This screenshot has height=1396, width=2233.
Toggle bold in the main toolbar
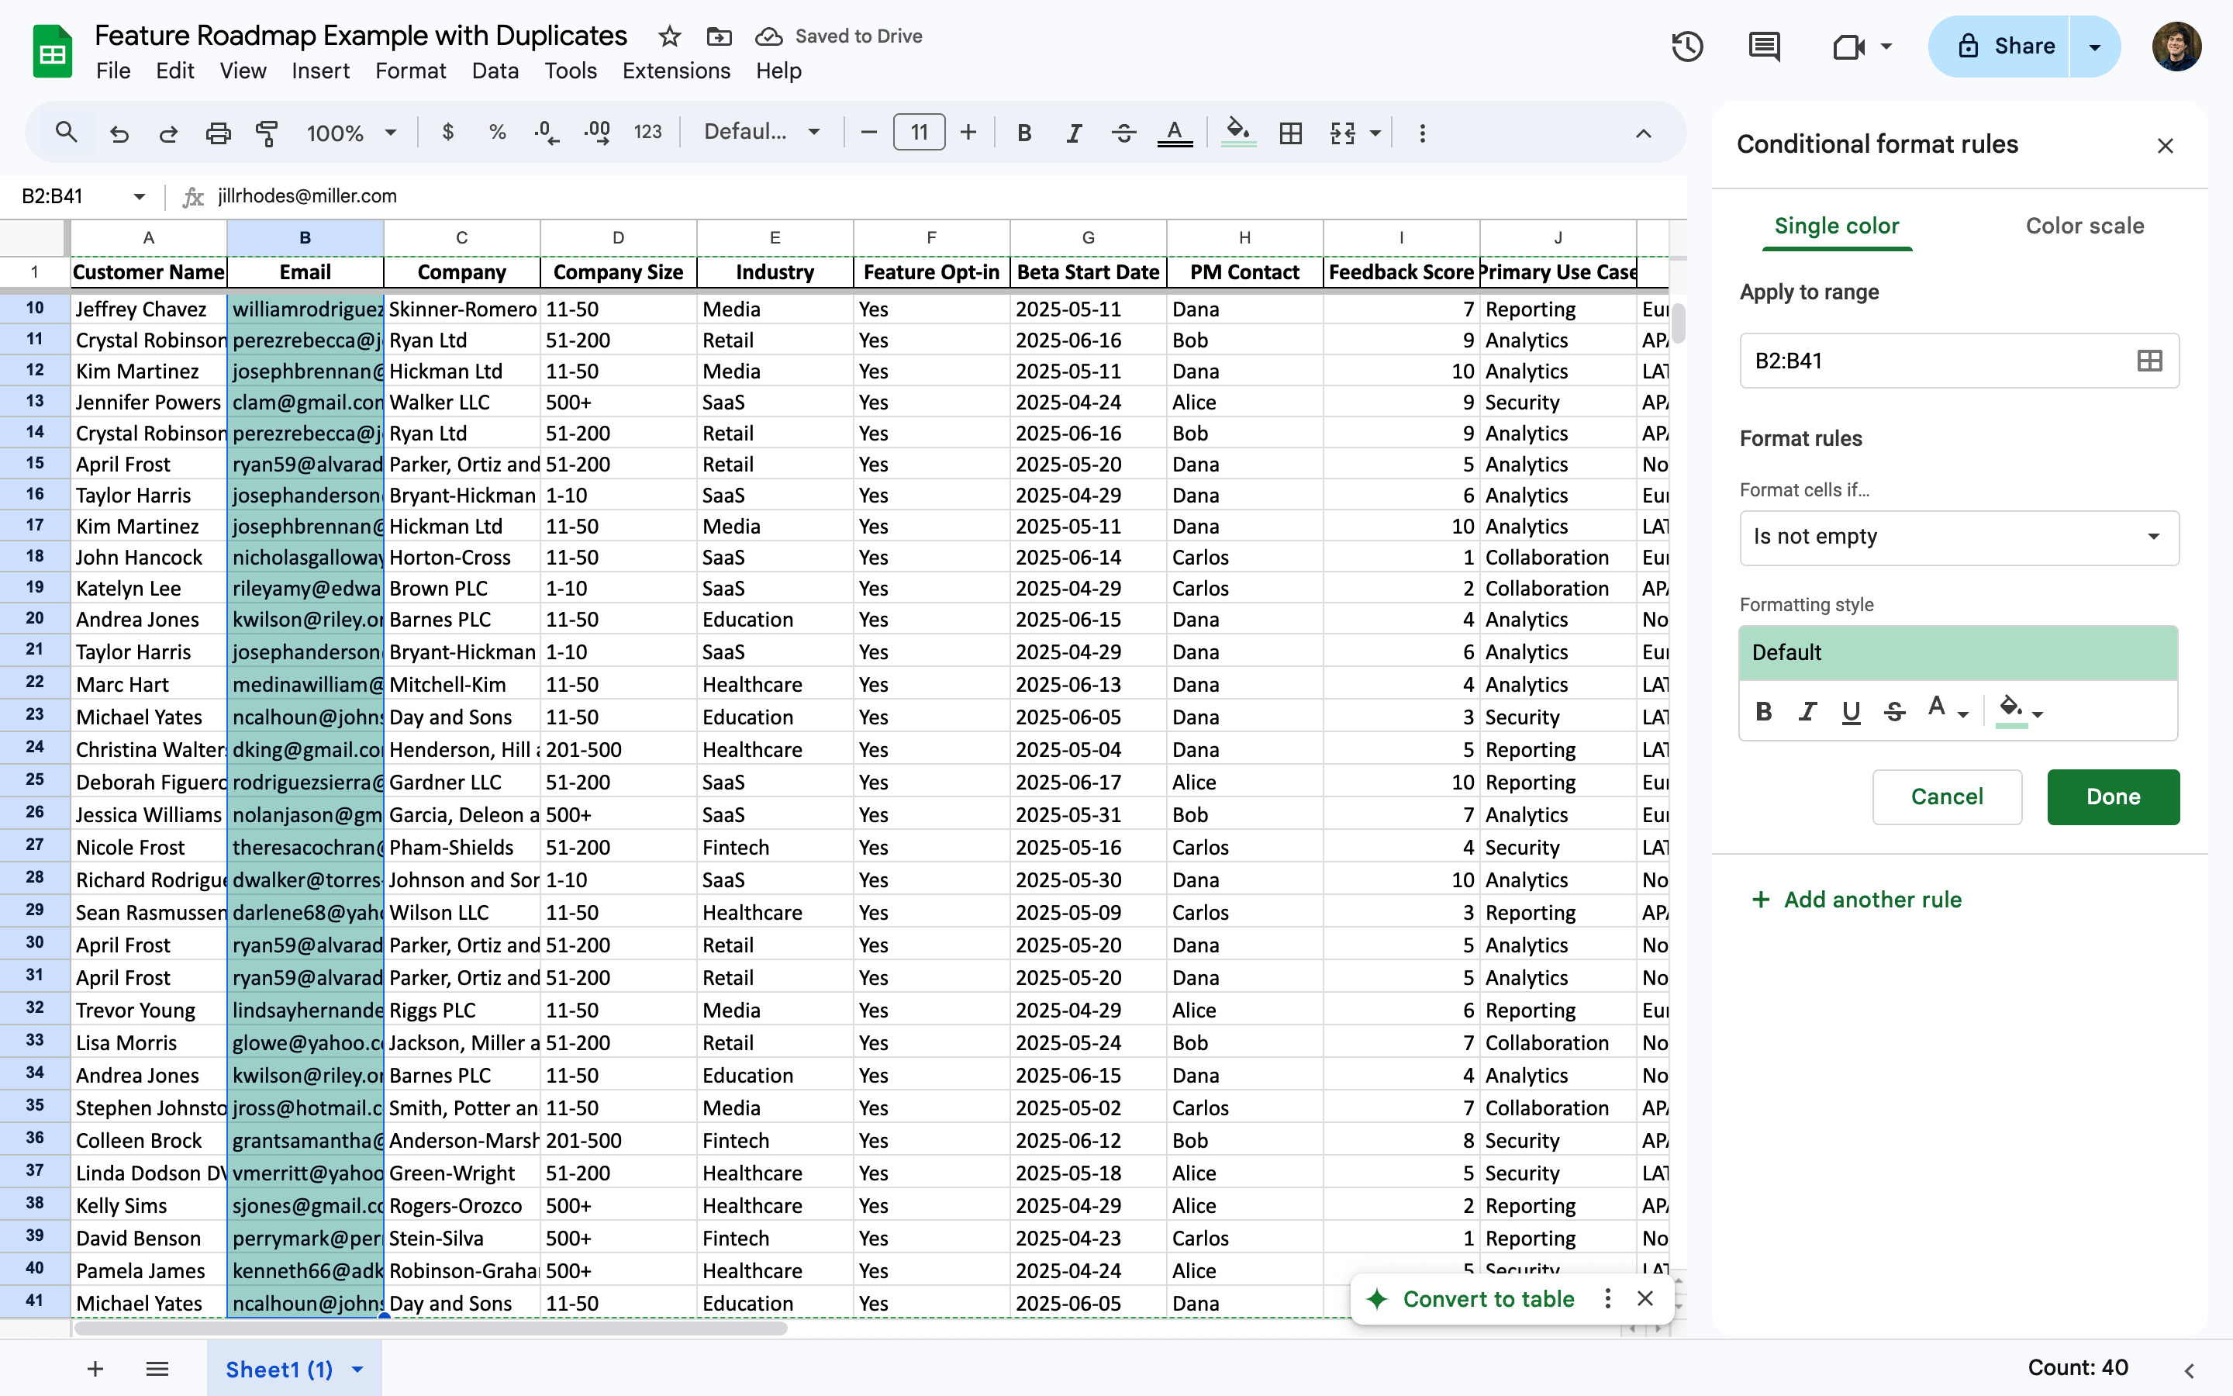click(x=1024, y=133)
